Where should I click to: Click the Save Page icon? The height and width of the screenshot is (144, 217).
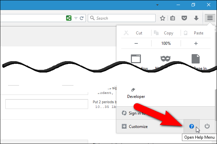196,59
